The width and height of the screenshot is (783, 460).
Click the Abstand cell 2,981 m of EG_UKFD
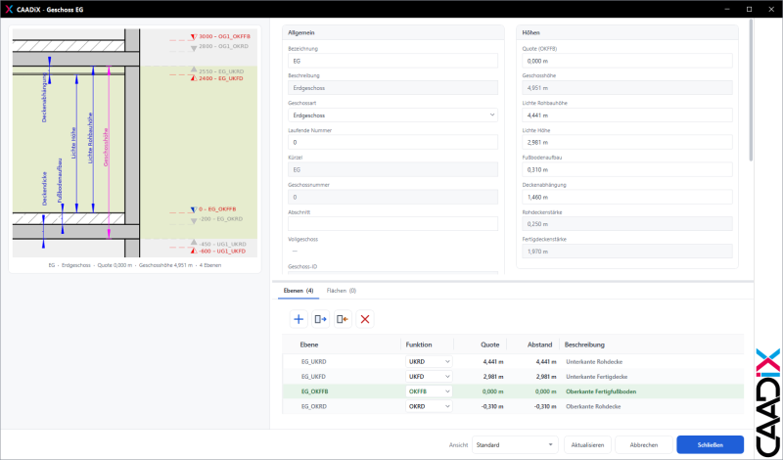click(546, 377)
